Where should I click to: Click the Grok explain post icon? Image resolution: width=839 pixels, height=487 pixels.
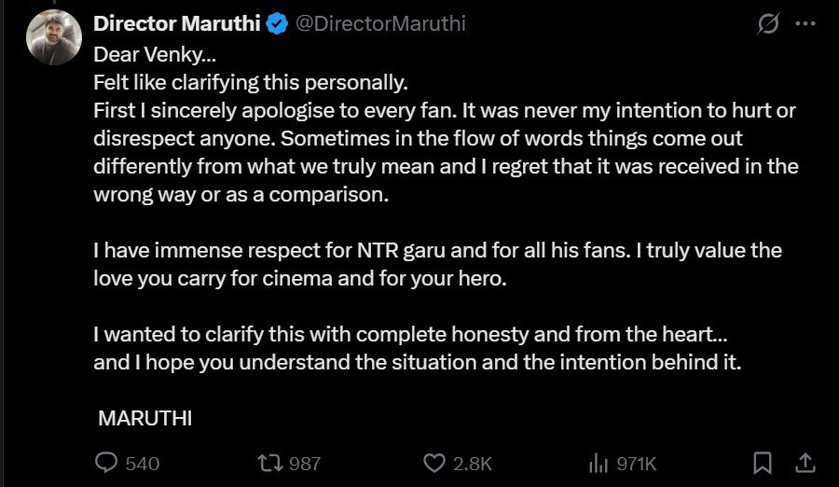[767, 25]
